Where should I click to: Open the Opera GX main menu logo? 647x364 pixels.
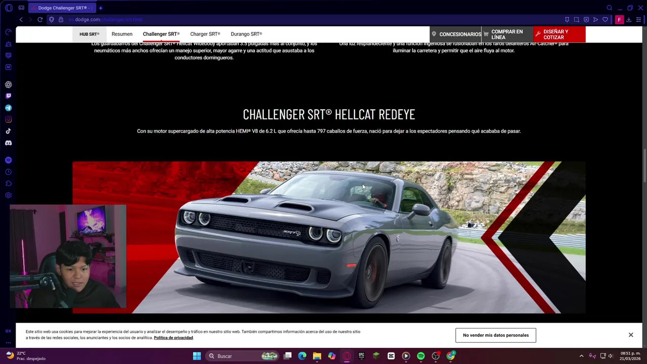pyautogui.click(x=9, y=8)
